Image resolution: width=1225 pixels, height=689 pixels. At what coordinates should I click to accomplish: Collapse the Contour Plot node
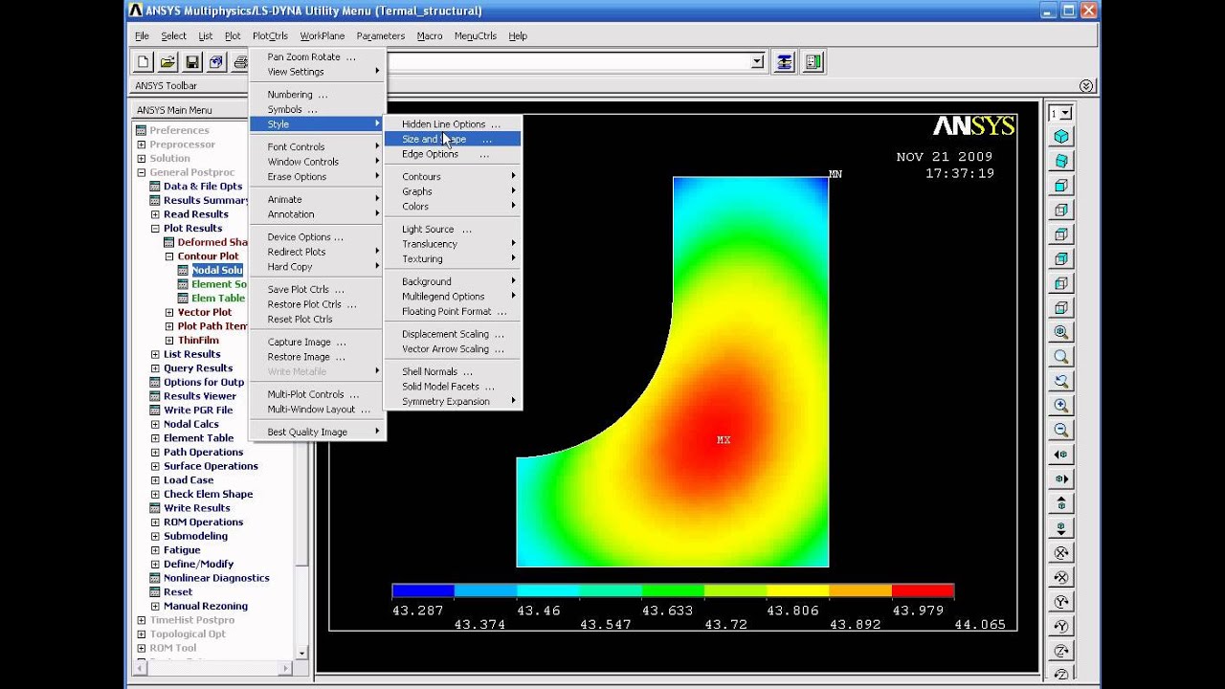[x=169, y=256]
